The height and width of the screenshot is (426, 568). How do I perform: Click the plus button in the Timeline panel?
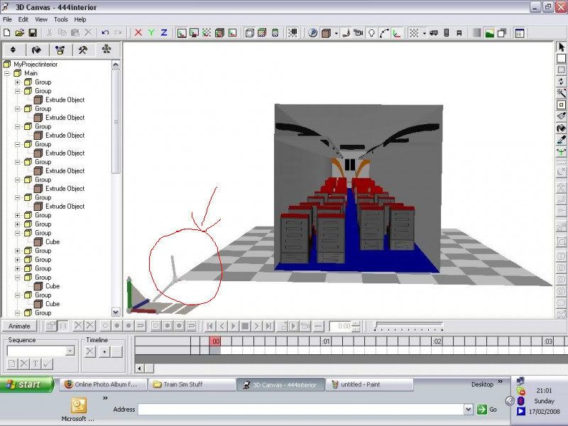point(105,352)
